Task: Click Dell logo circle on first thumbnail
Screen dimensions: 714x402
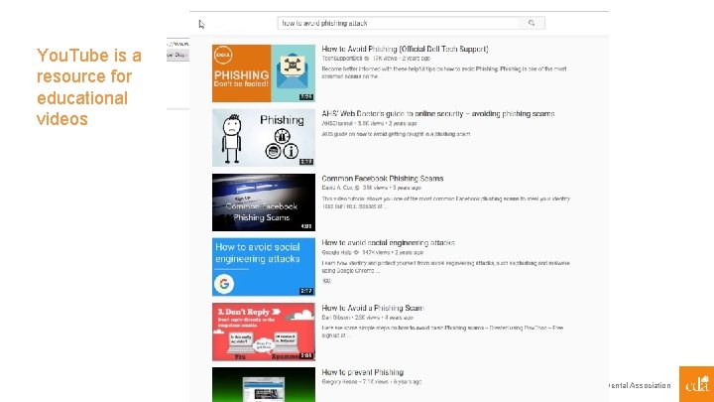Action: [223, 56]
